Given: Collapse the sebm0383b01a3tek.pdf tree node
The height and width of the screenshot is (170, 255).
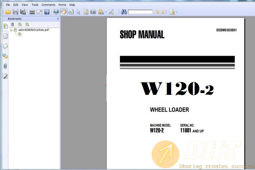Looking at the screenshot, I should (11, 30).
